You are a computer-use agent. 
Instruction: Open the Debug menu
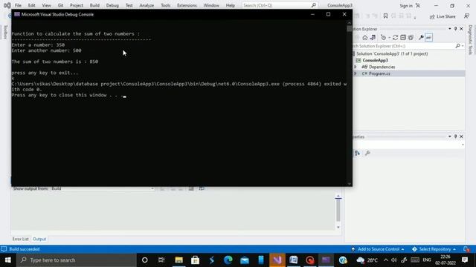click(112, 5)
